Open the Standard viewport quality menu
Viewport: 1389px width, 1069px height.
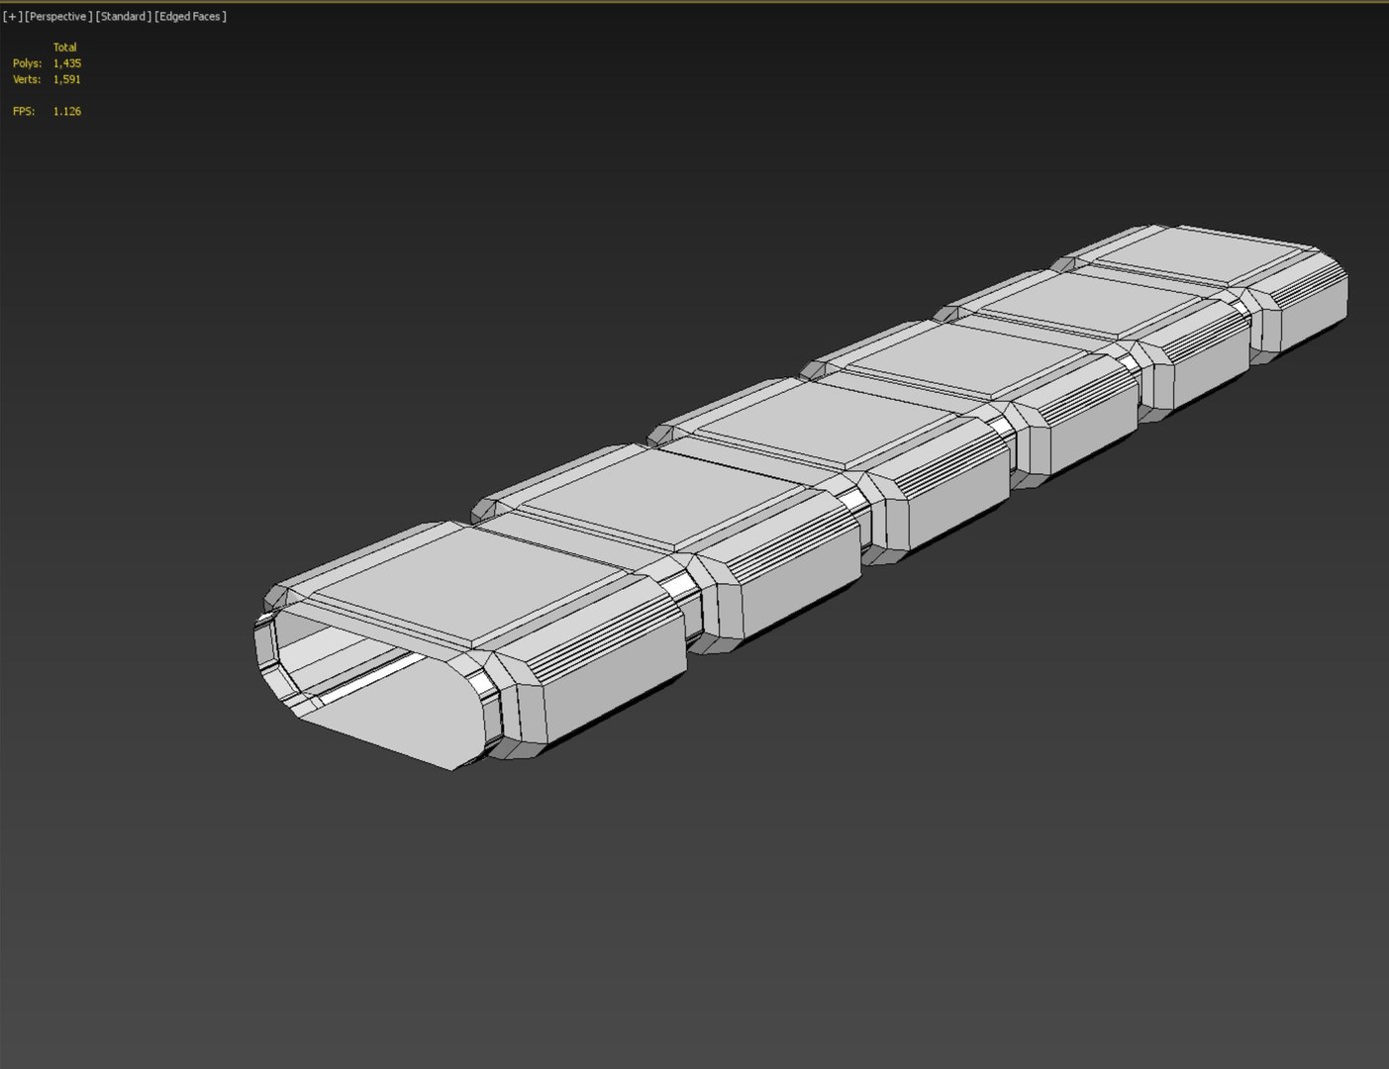point(124,17)
